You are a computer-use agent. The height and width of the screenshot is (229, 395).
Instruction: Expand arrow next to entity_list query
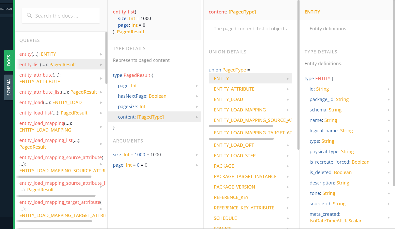(x=101, y=65)
